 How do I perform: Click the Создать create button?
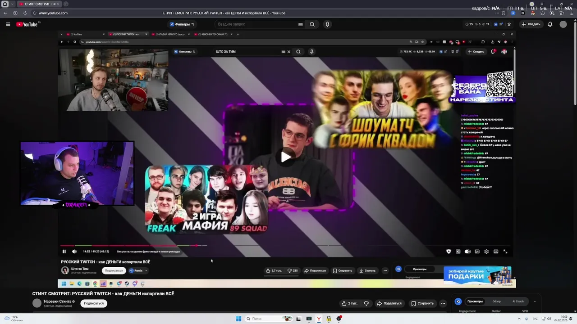(x=531, y=24)
